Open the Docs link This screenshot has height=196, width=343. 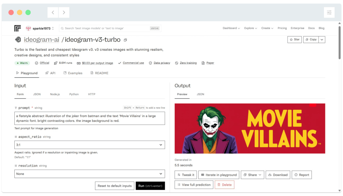tap(311, 28)
